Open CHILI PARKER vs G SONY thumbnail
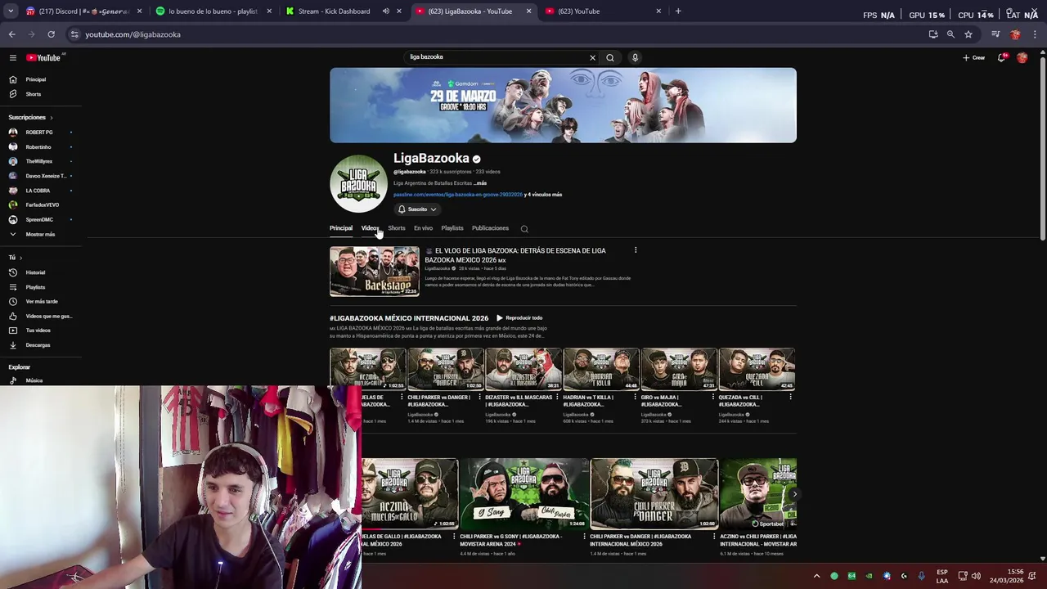This screenshot has height=589, width=1047. 523,493
